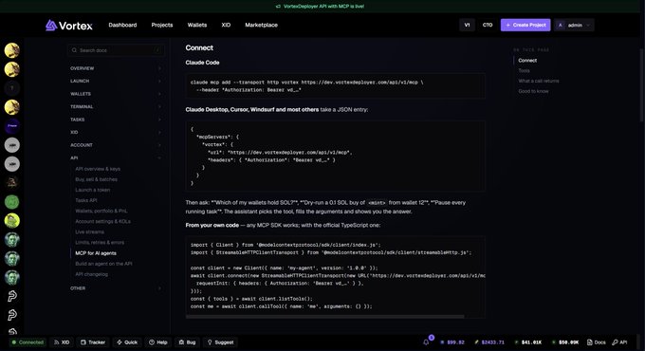
Task: Expand the LAUNCH docs section
Action: click(115, 81)
